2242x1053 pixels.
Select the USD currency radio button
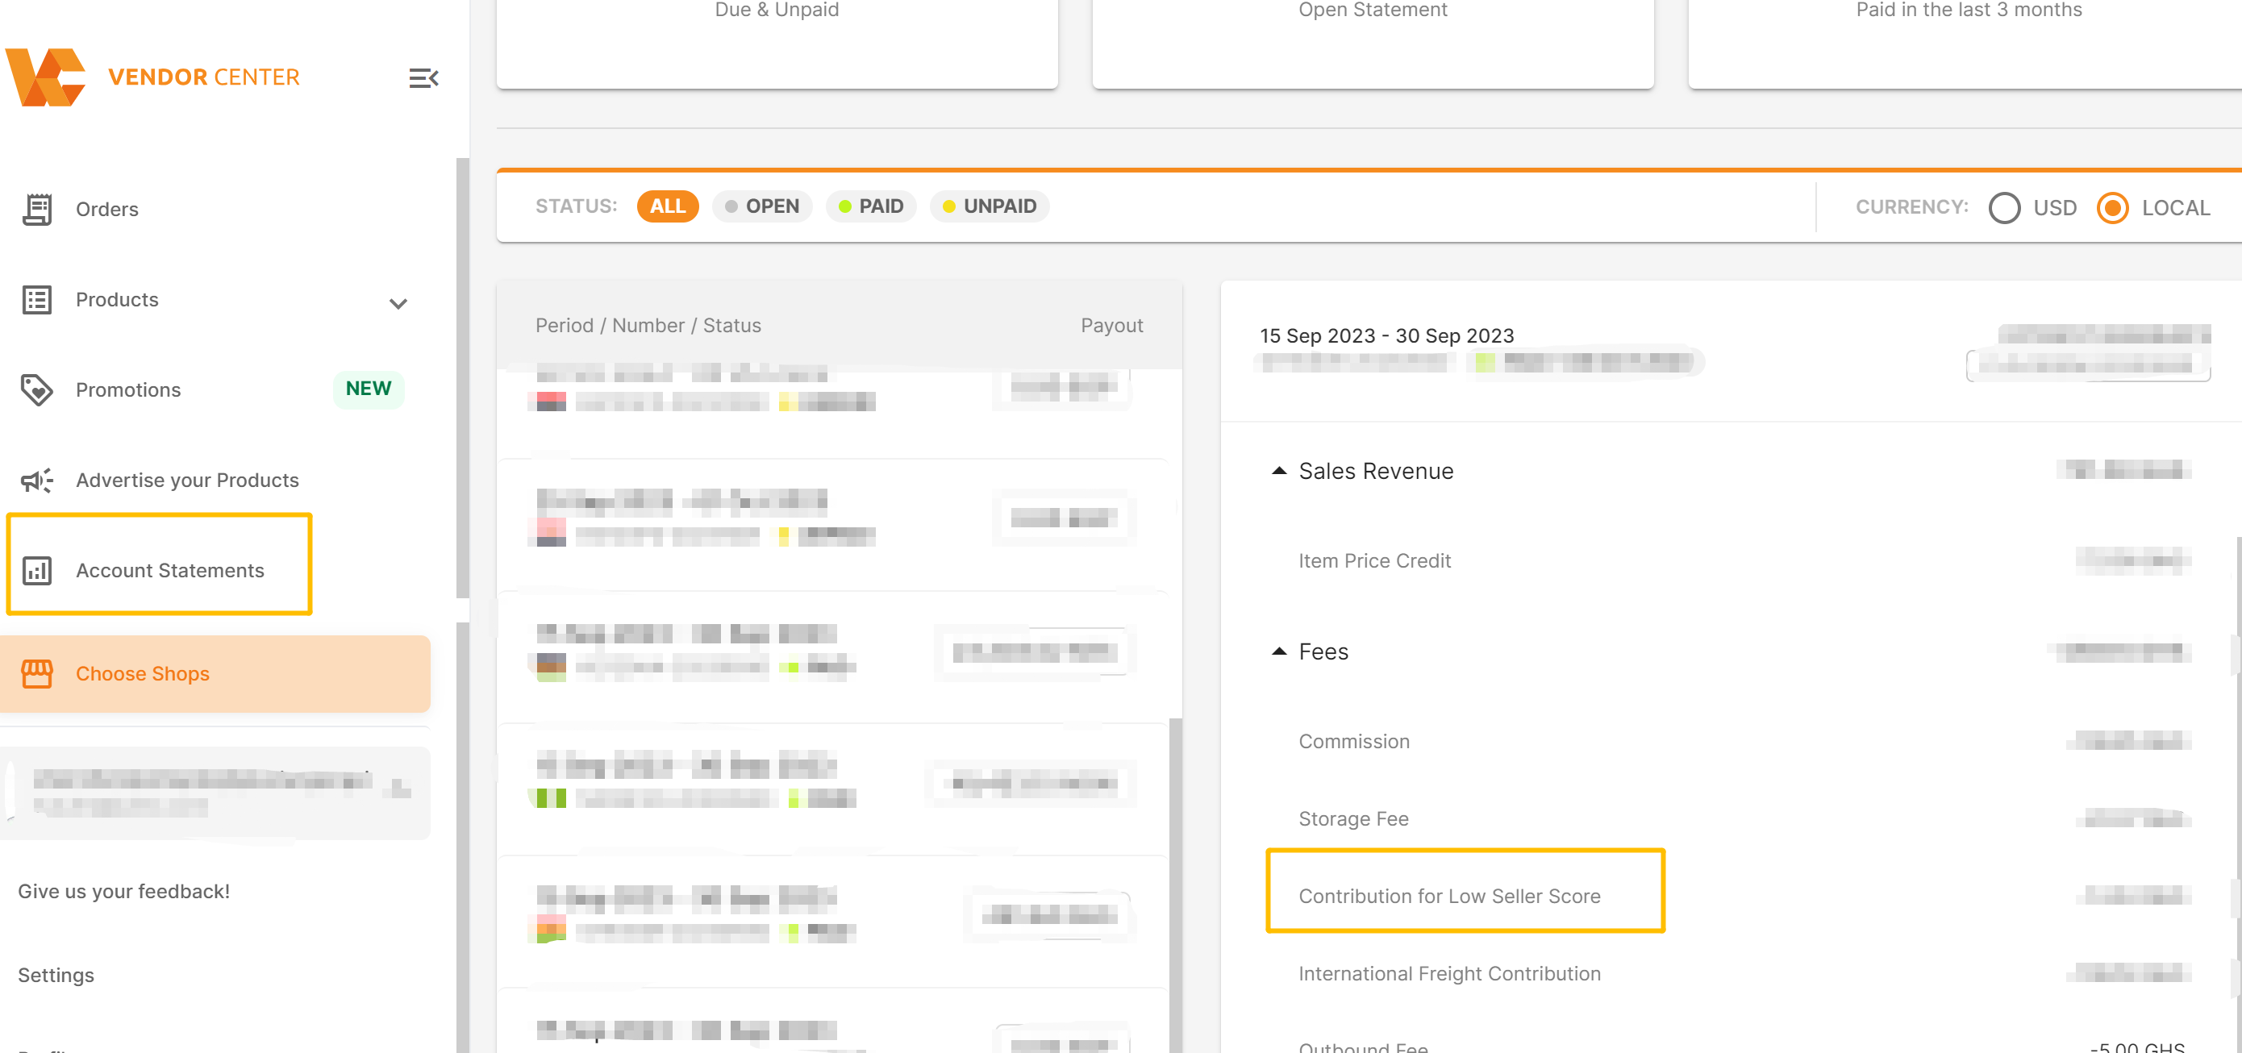click(2004, 208)
